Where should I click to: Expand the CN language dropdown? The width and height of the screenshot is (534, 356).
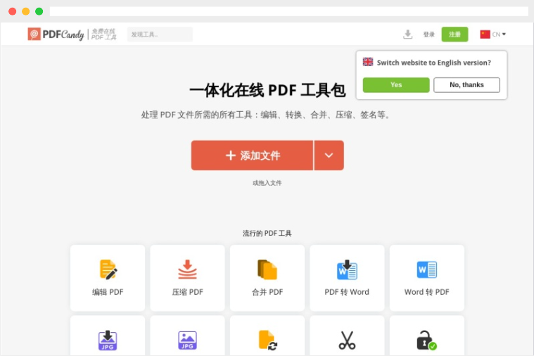[x=493, y=34]
